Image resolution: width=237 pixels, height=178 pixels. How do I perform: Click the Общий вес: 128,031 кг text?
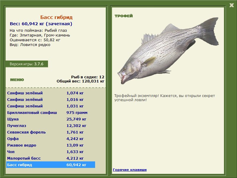coord(81,81)
